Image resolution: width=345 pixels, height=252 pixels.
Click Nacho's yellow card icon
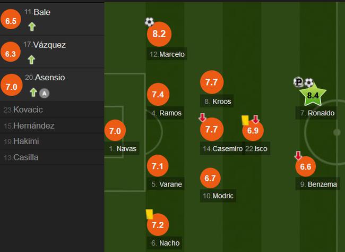click(x=149, y=214)
